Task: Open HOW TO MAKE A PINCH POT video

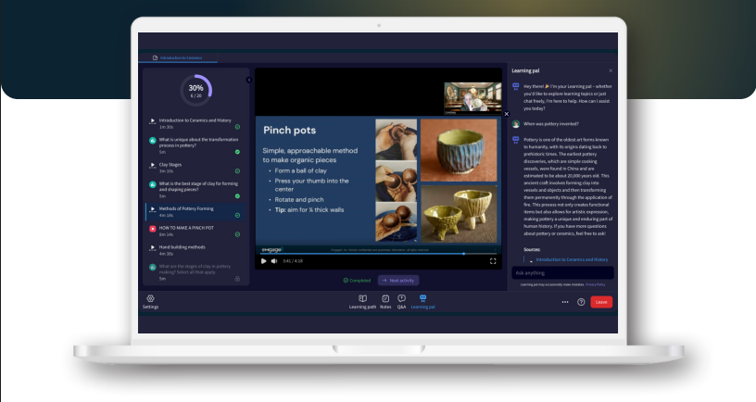Action: click(185, 229)
